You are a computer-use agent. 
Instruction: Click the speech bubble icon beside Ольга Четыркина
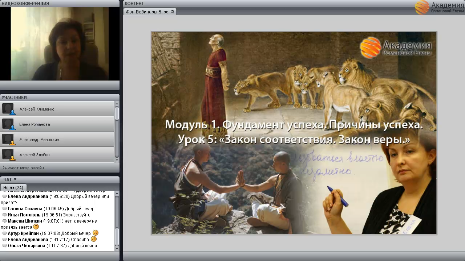[4, 246]
